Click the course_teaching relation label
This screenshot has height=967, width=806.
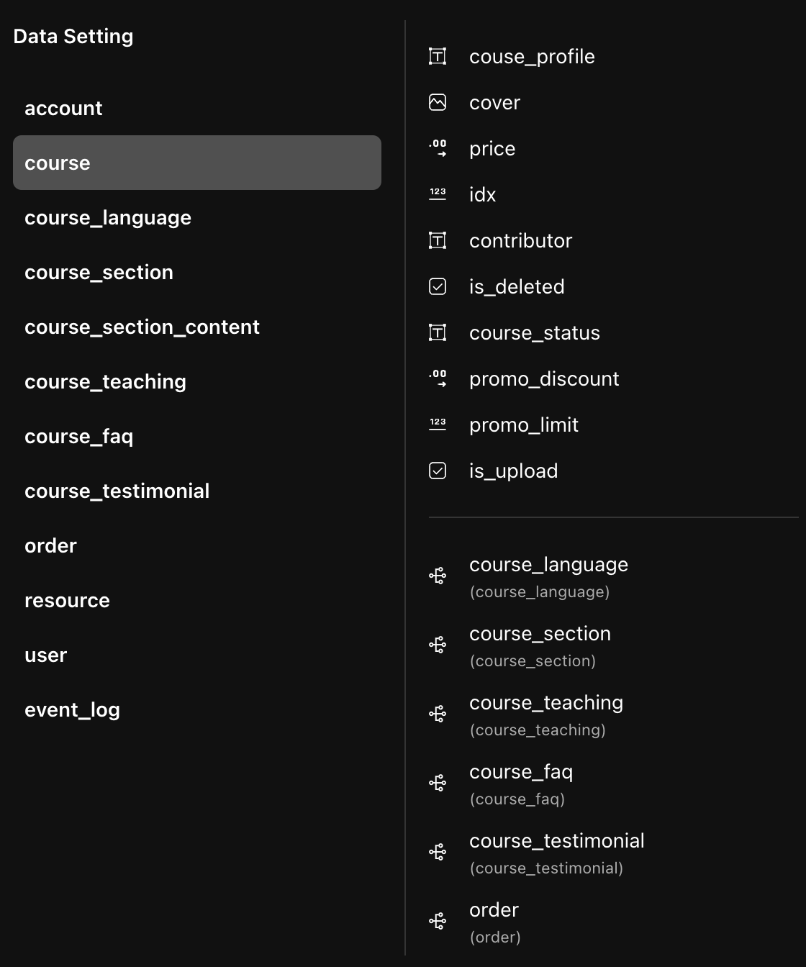[546, 703]
